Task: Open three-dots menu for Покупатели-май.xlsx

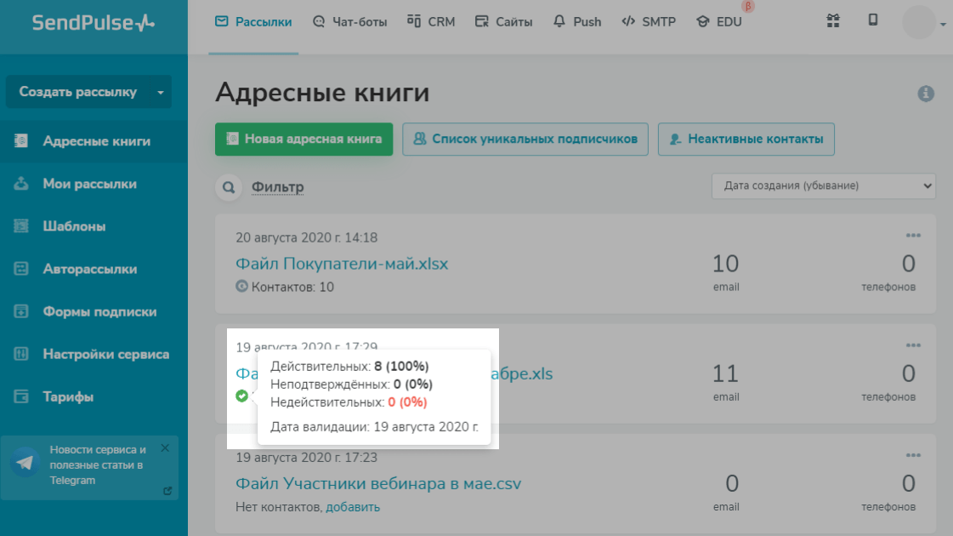Action: (913, 235)
